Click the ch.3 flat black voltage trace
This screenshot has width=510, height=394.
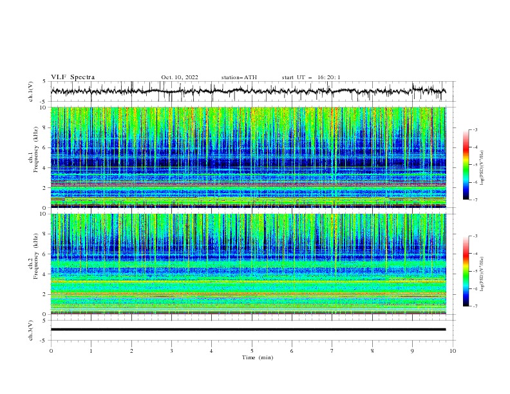(249, 330)
